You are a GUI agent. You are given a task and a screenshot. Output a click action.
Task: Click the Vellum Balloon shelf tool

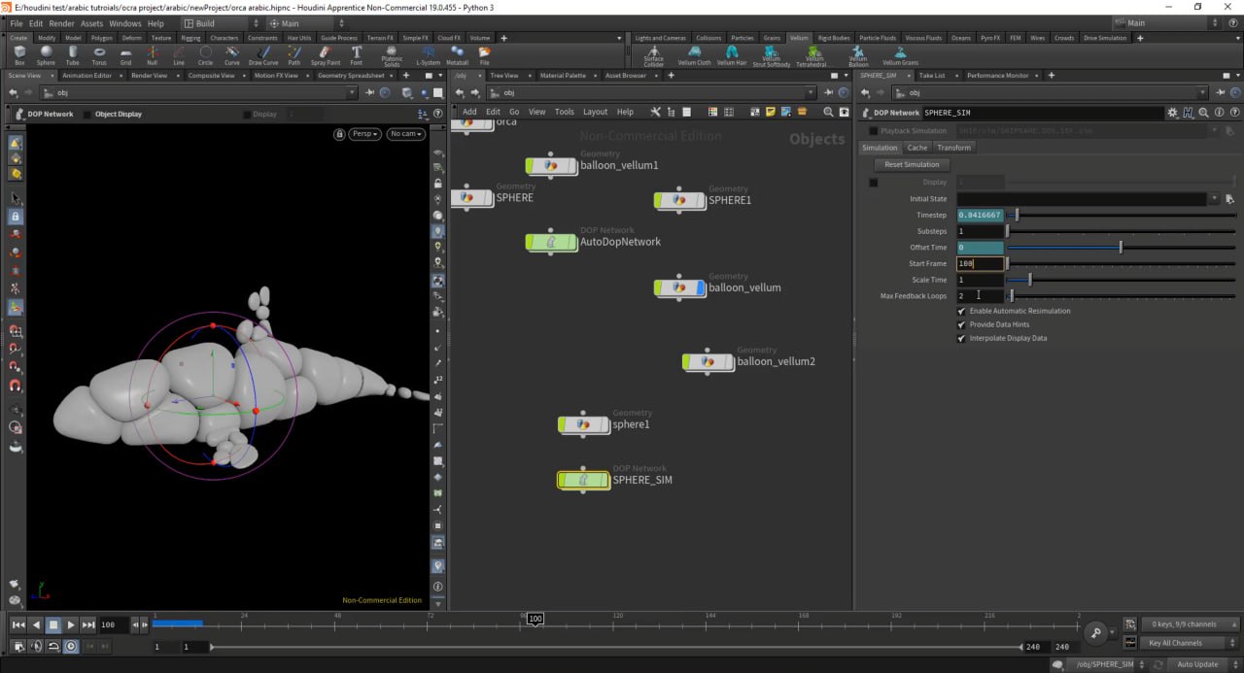pyautogui.click(x=858, y=55)
